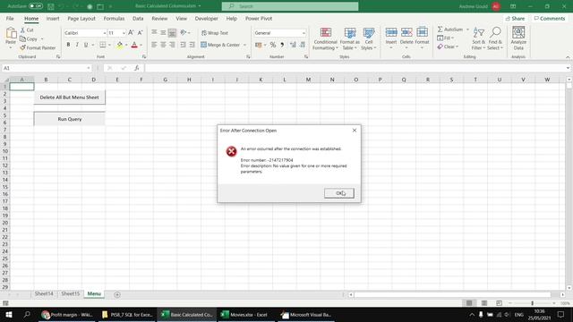Switch to the Data tab
Screen dimensions: 573x322
[138, 18]
